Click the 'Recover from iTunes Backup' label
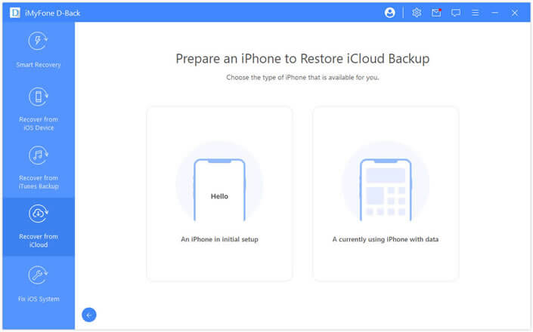This screenshot has height=332, width=533. pos(39,182)
